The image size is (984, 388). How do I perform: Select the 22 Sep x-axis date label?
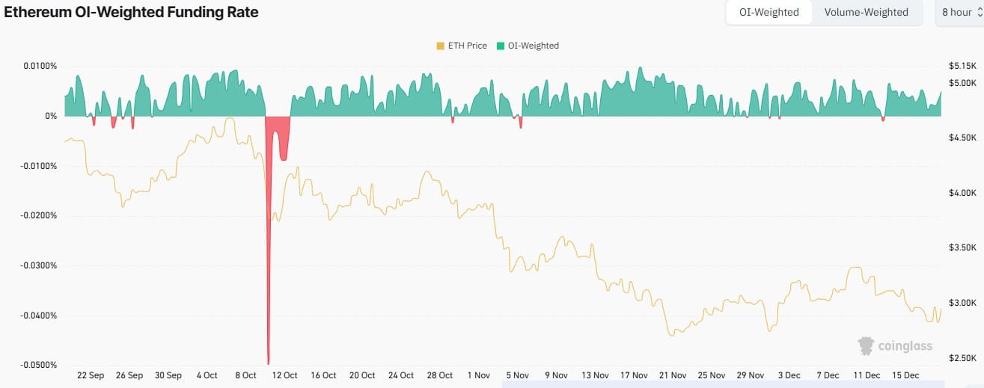click(x=91, y=375)
